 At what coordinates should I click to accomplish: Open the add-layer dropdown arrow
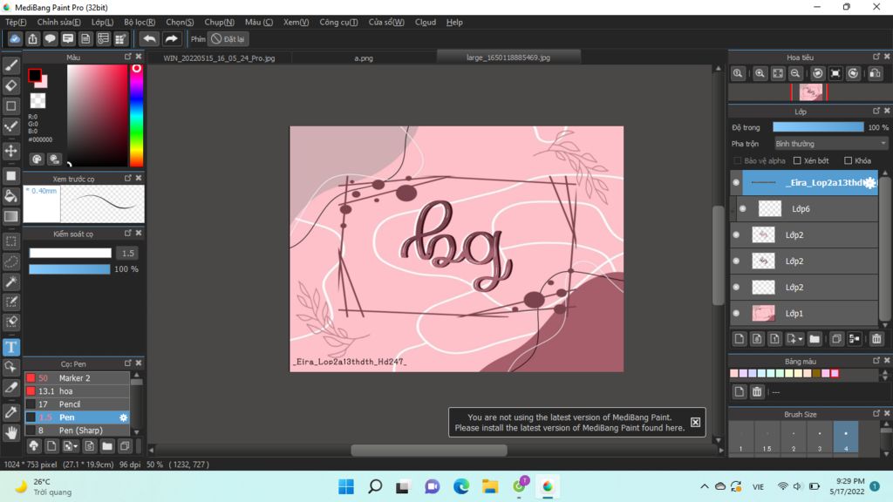(x=801, y=339)
